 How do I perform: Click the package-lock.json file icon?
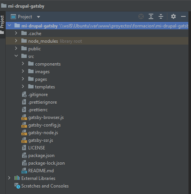[x=24, y=163]
